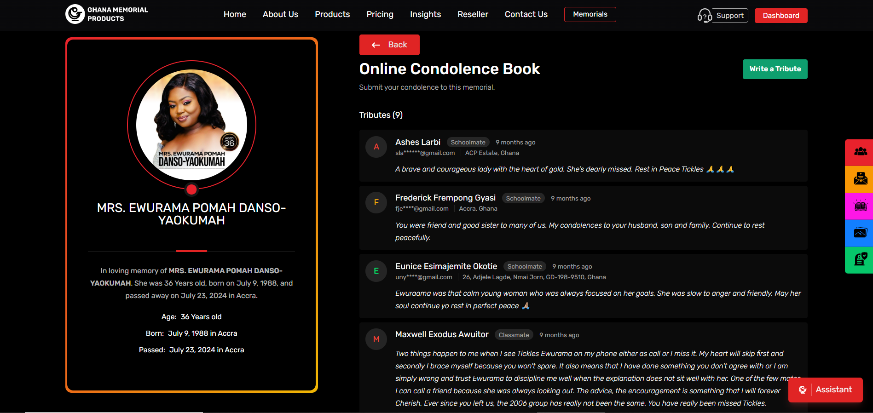Open the Pricing page

[380, 14]
